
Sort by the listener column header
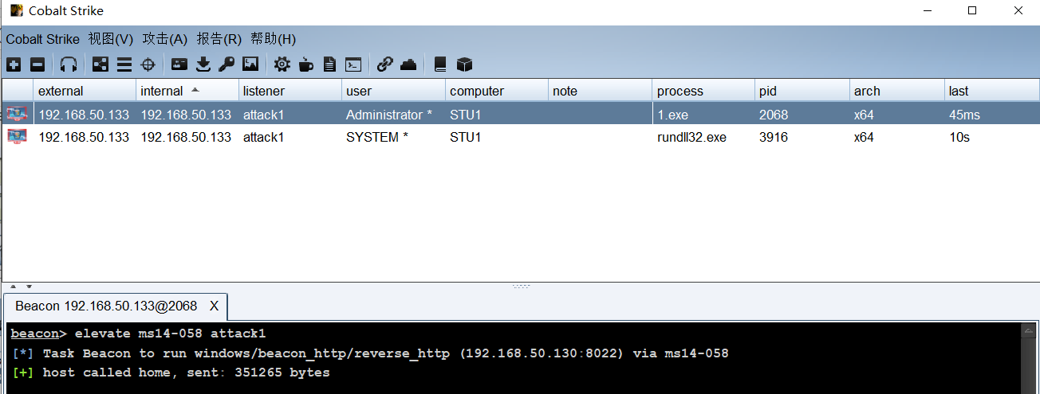pos(290,91)
